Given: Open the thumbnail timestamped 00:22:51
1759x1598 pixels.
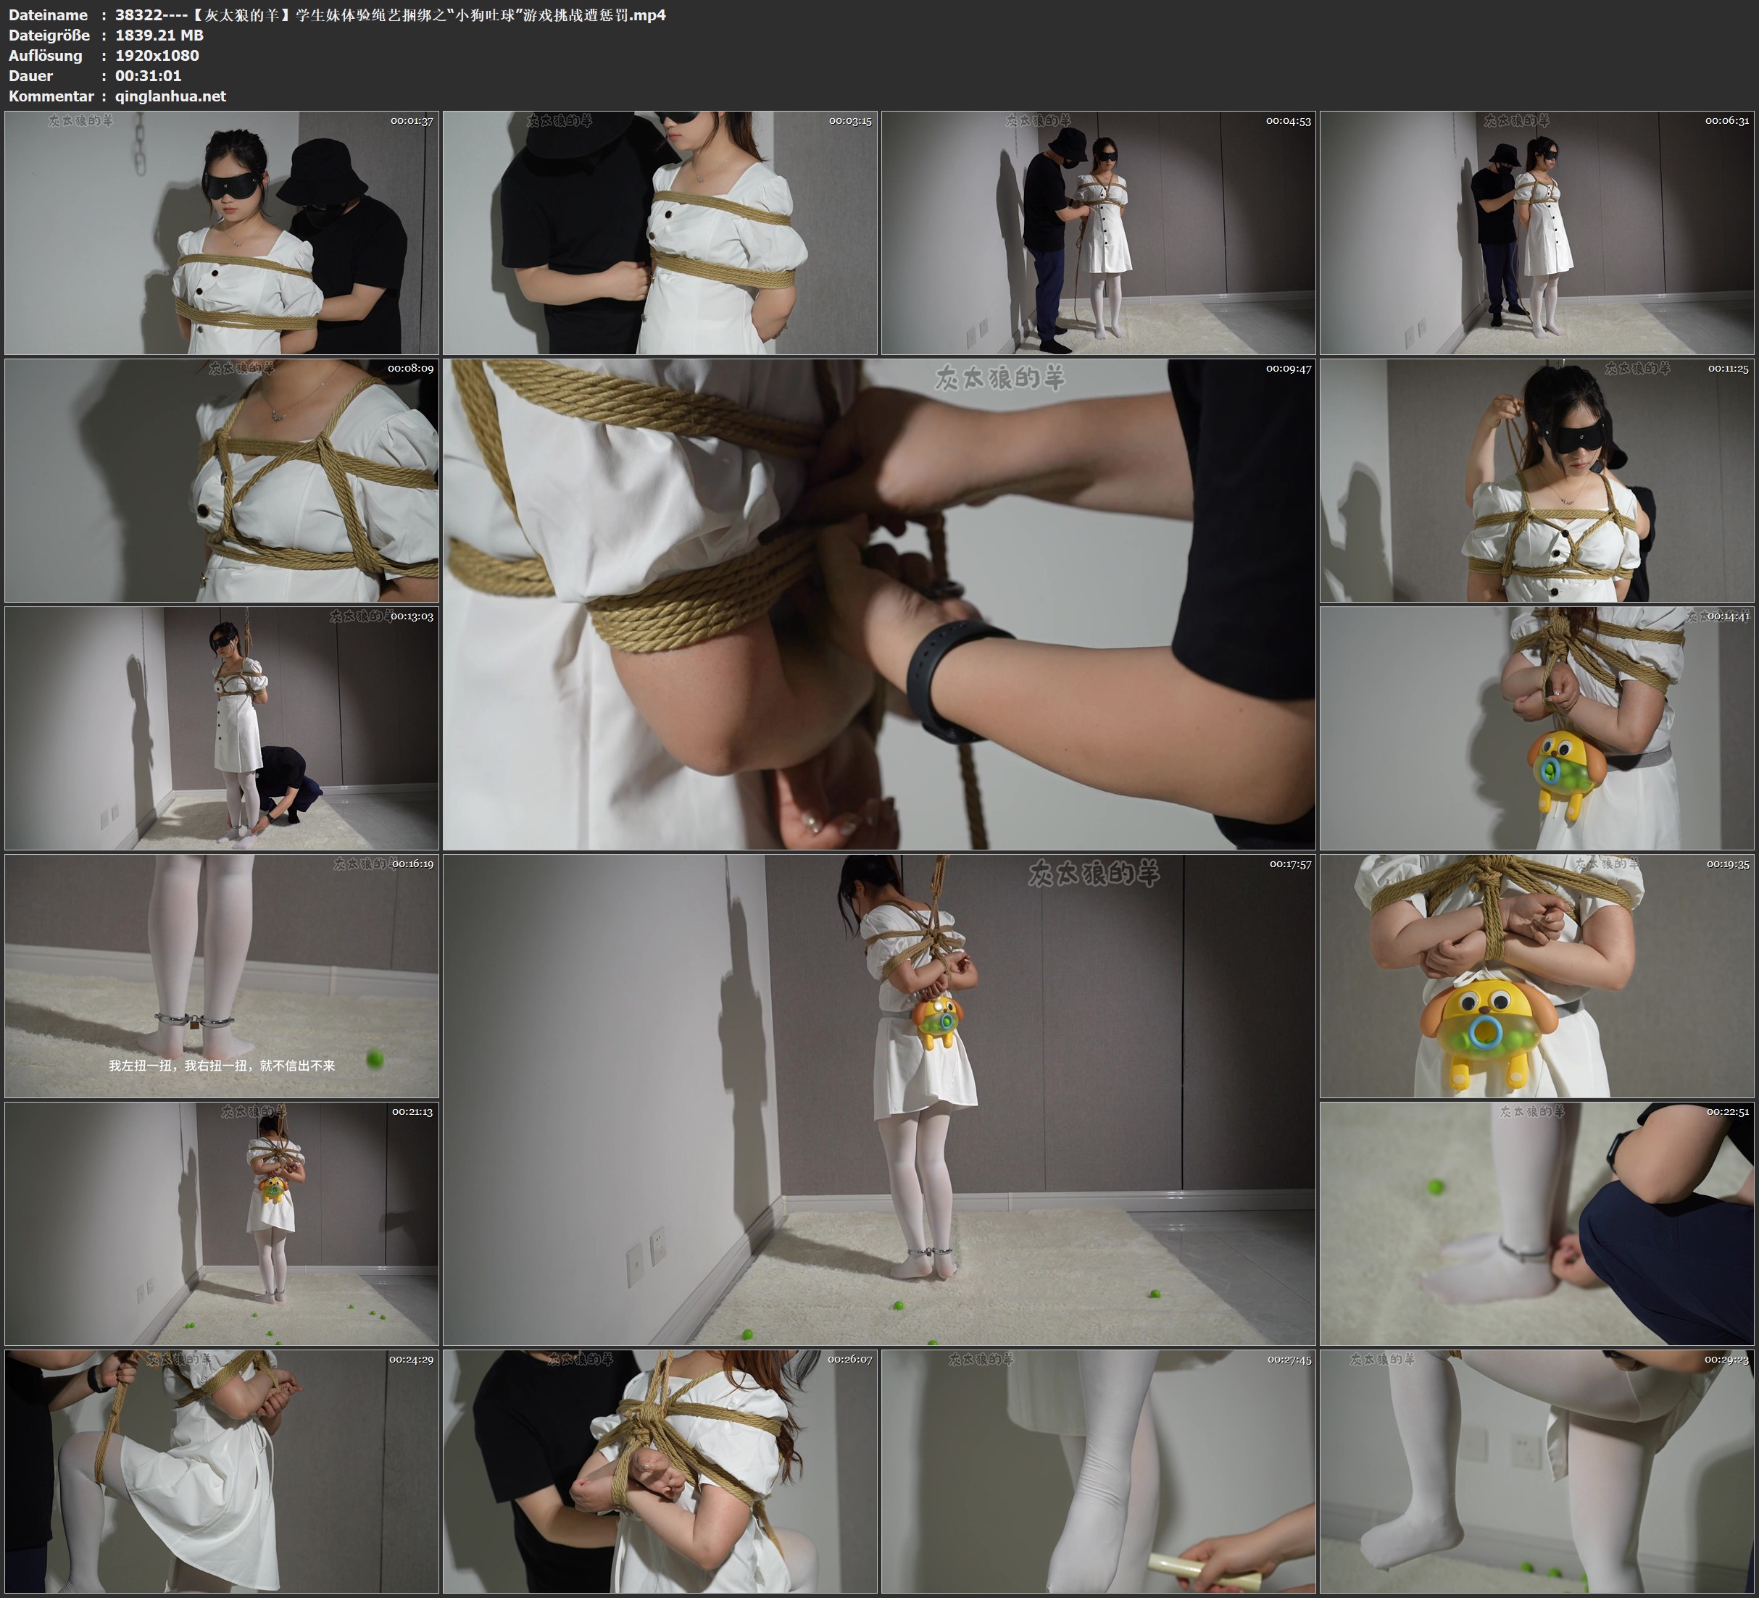Looking at the screenshot, I should coord(1536,1223).
